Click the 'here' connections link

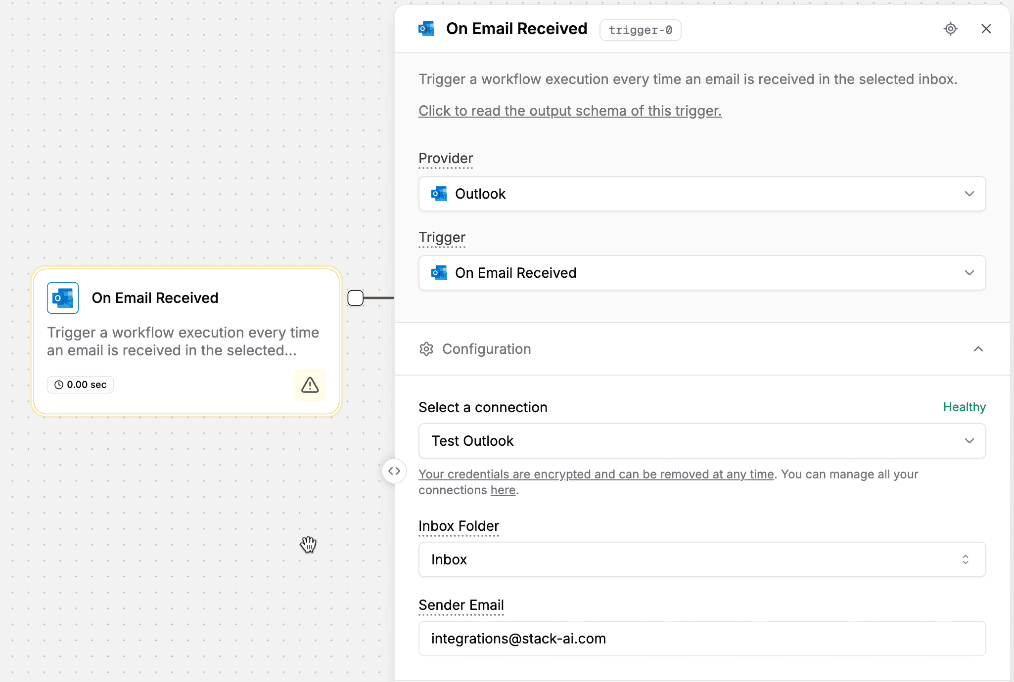pos(503,490)
